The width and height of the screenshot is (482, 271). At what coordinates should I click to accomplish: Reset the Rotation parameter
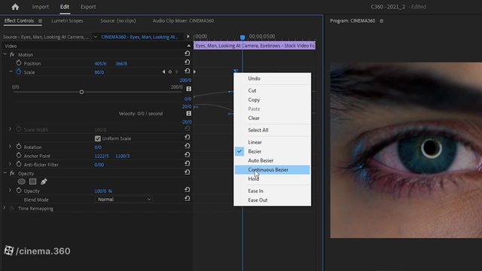click(188, 146)
